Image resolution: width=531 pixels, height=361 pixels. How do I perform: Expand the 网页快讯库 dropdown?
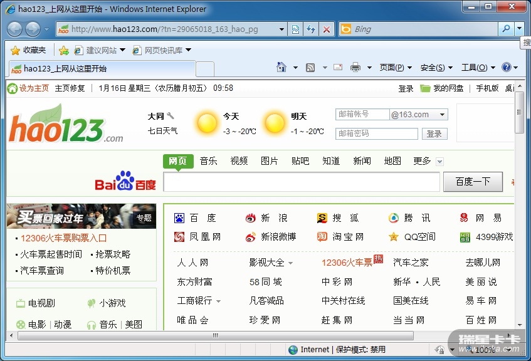[x=188, y=50]
